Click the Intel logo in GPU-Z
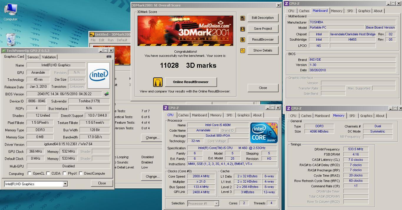Image resolution: width=402 pixels, height=210 pixels. (99, 75)
